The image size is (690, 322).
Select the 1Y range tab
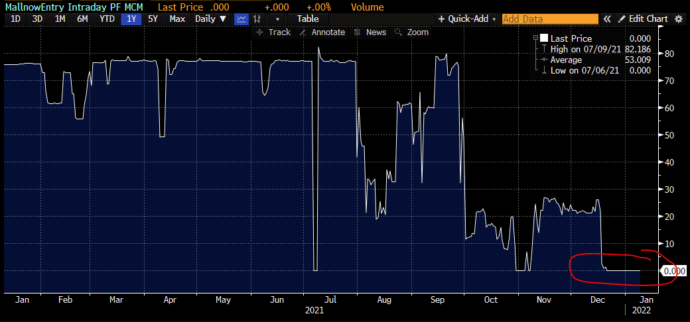point(131,19)
